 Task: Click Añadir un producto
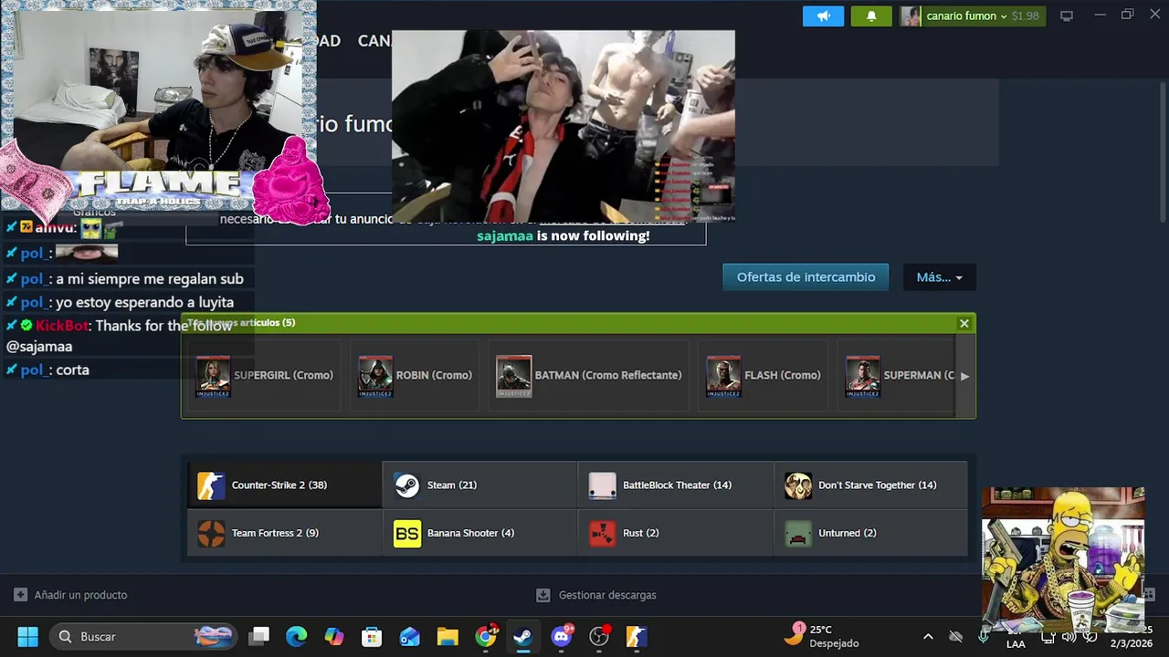click(x=70, y=595)
